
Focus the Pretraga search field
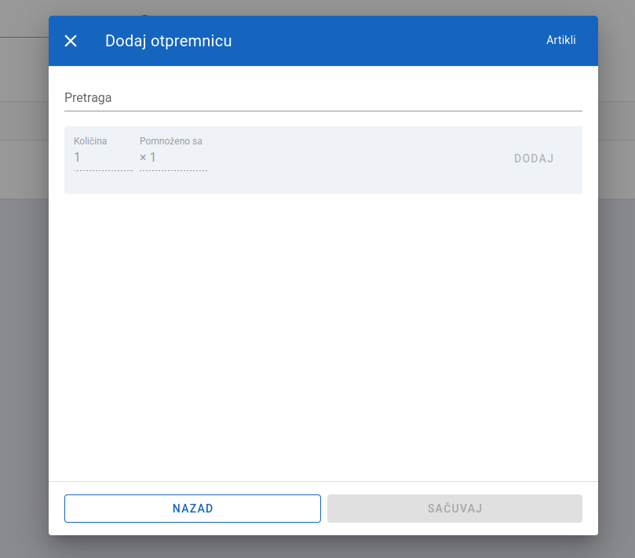tap(323, 98)
